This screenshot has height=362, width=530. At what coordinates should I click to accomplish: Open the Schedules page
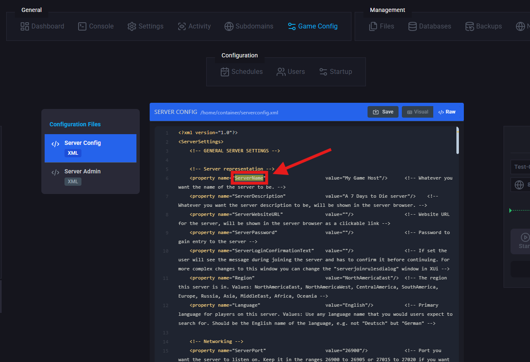point(242,72)
